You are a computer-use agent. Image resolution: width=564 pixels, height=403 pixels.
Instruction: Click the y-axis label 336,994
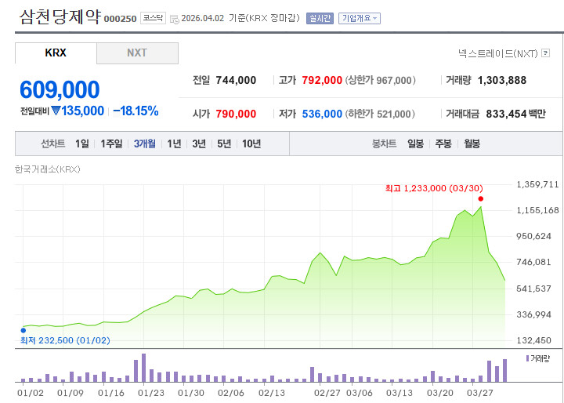point(534,314)
